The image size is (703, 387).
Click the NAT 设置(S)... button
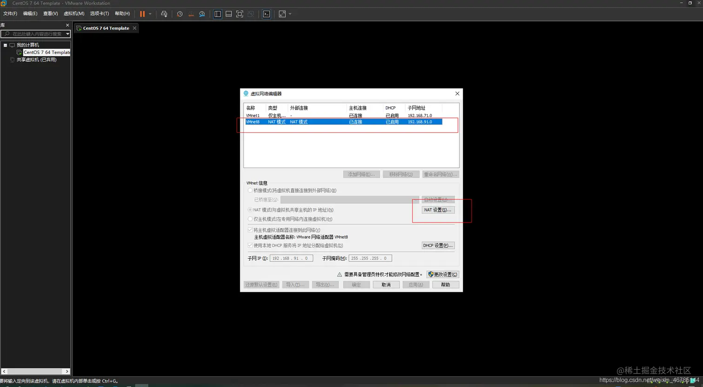(x=438, y=210)
